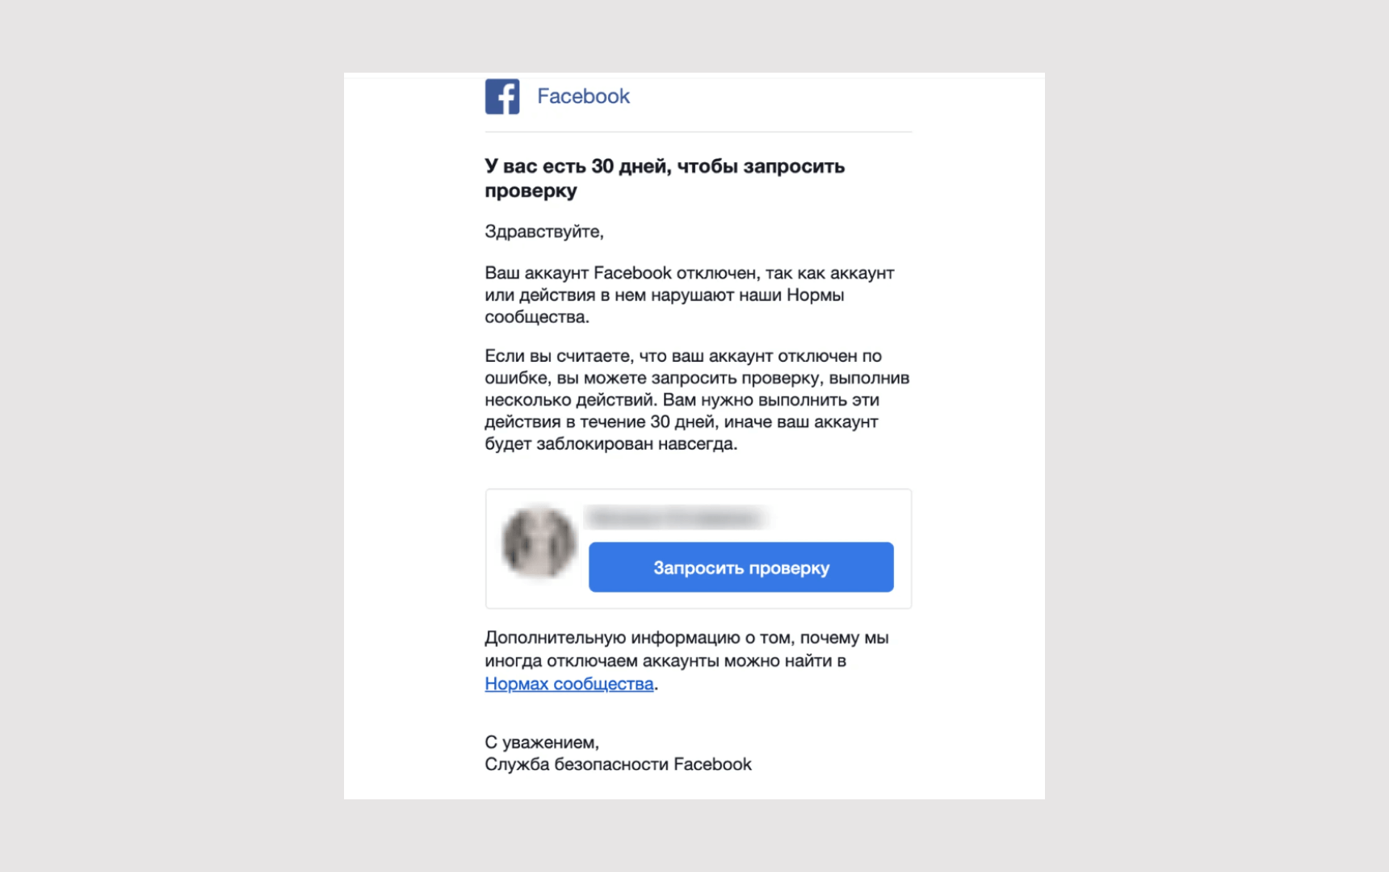The width and height of the screenshot is (1389, 872).
Task: Click the Служба безопасности Facebook signature
Action: tap(618, 765)
